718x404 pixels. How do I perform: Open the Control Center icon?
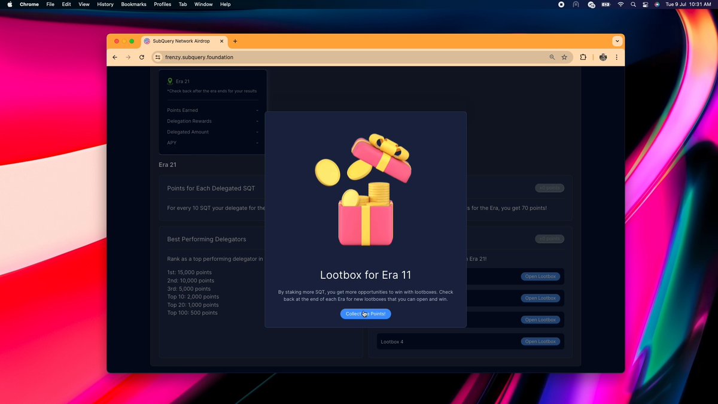645,4
